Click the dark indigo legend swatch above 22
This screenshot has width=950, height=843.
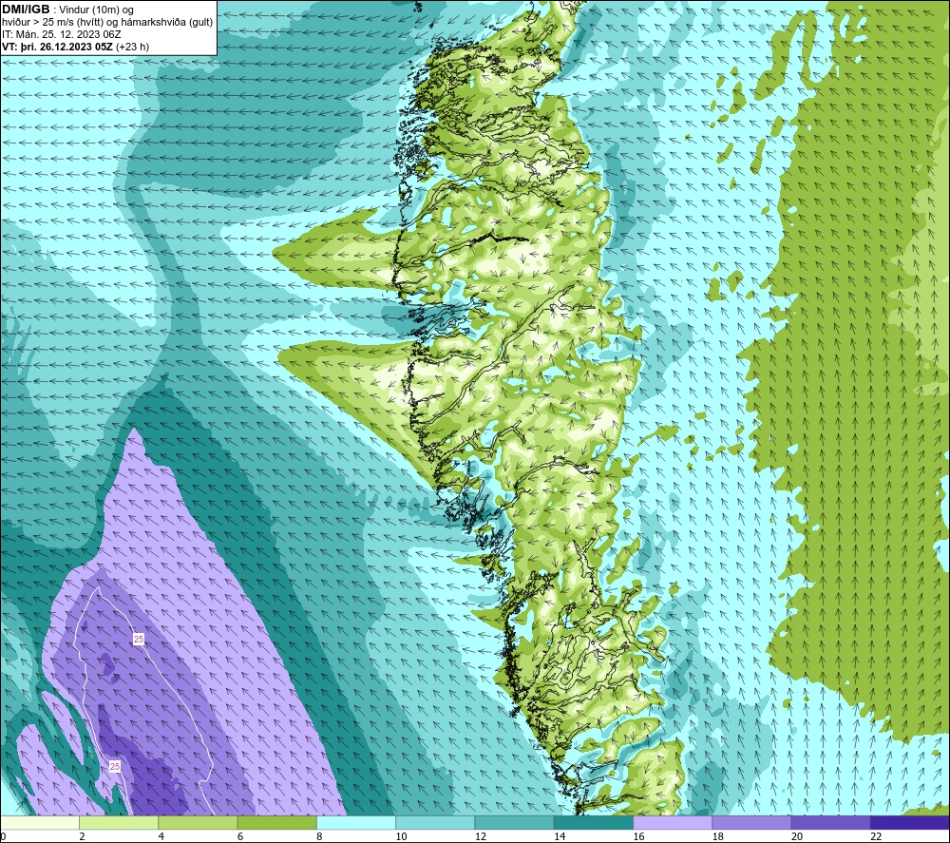(x=910, y=823)
